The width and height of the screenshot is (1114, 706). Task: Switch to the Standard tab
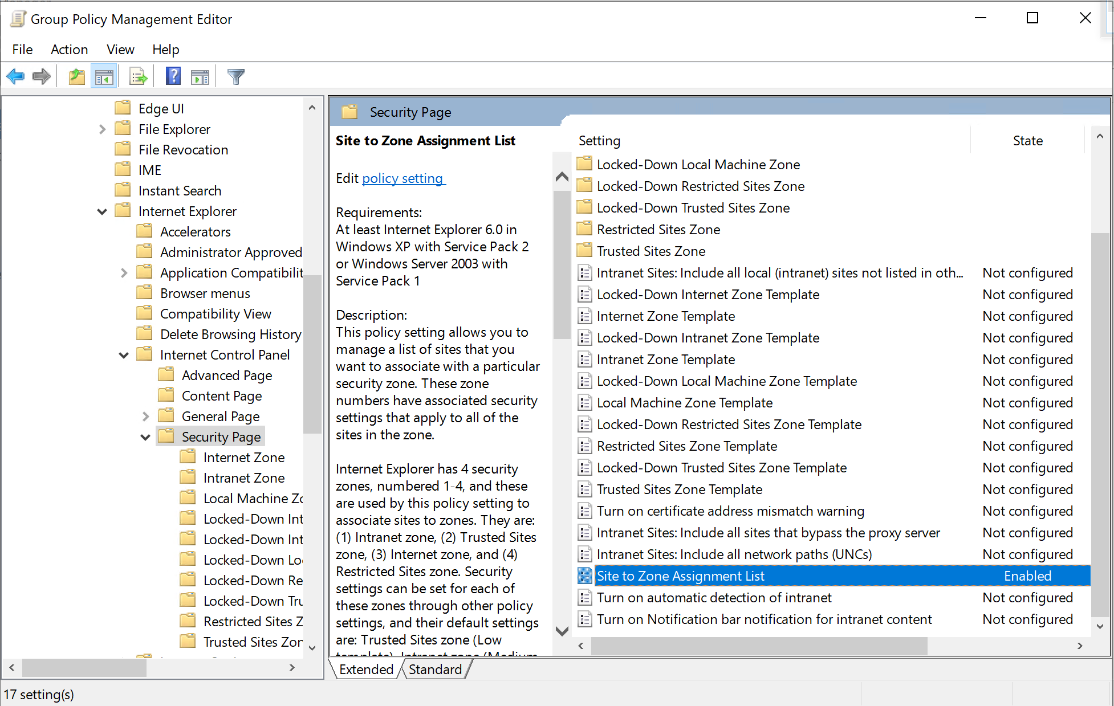pyautogui.click(x=435, y=669)
